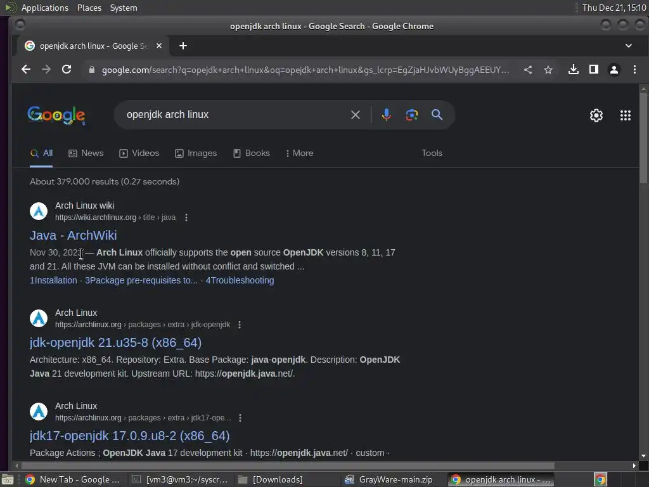Switch to Images results
This screenshot has height=487, width=649.
click(195, 153)
